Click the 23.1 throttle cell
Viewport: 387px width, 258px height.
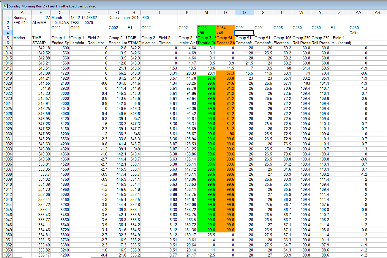coord(206,73)
